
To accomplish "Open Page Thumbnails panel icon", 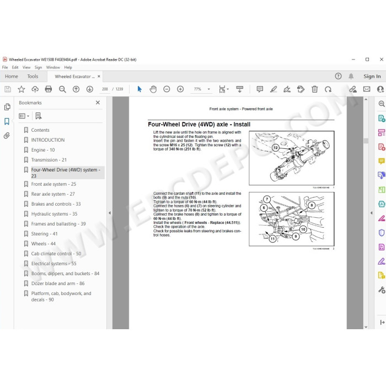I will 7,107.
